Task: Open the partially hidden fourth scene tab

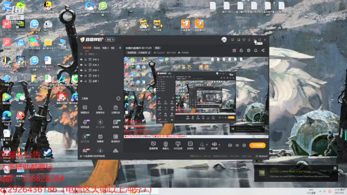Action: pos(113,48)
